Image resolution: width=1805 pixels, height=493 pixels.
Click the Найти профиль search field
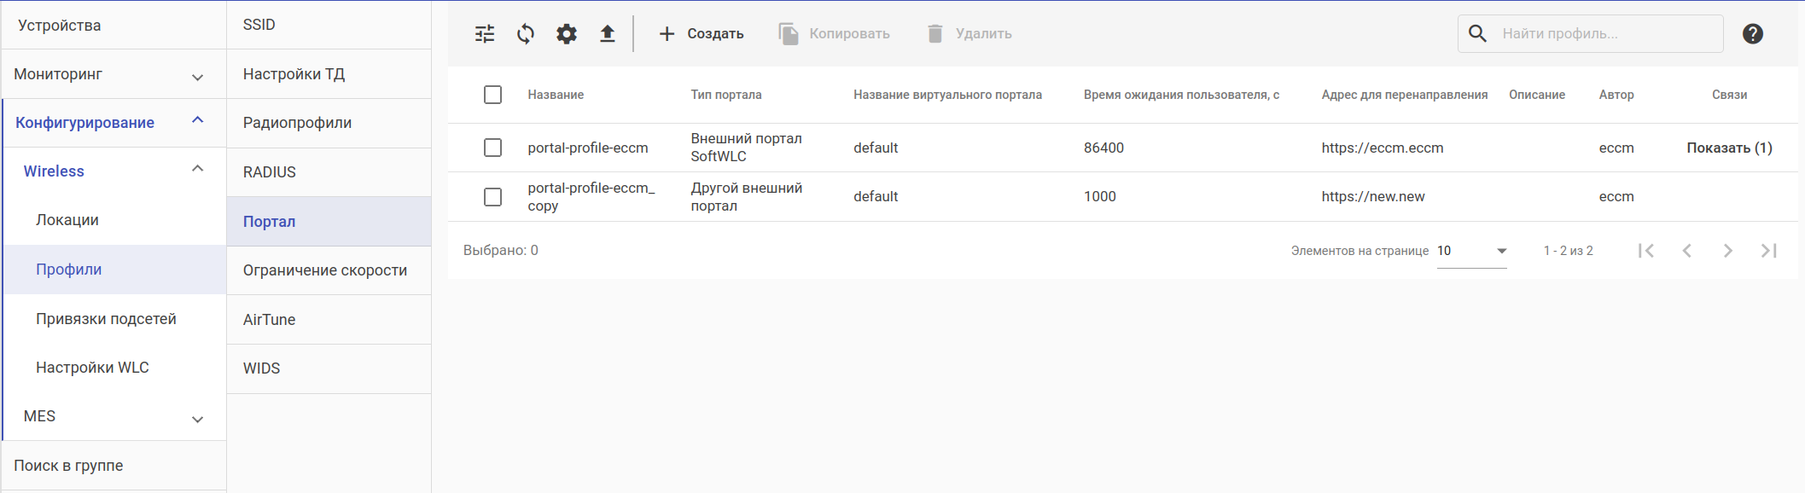click(1604, 34)
